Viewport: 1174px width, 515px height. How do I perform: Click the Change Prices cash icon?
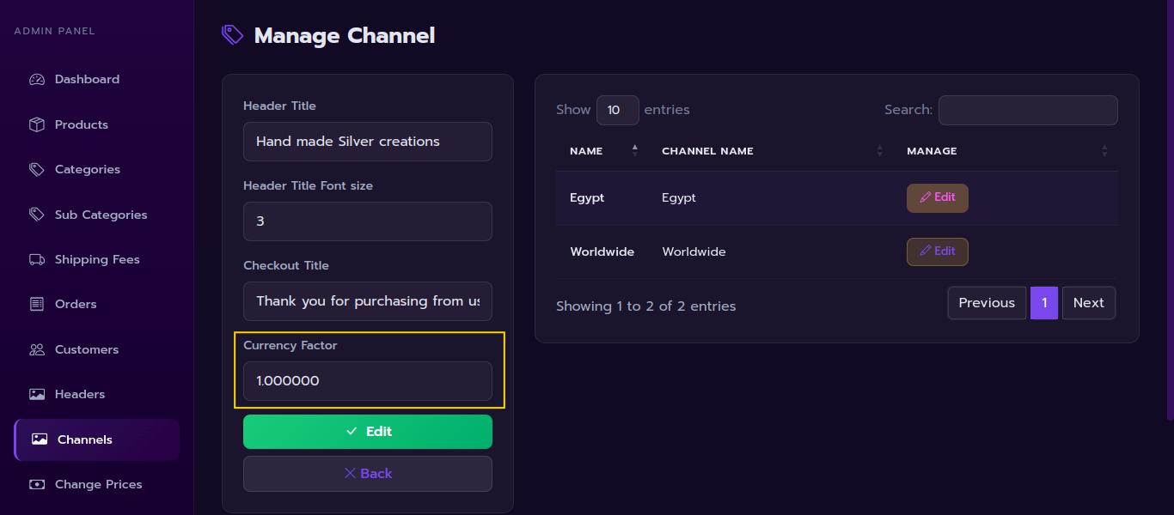[36, 484]
